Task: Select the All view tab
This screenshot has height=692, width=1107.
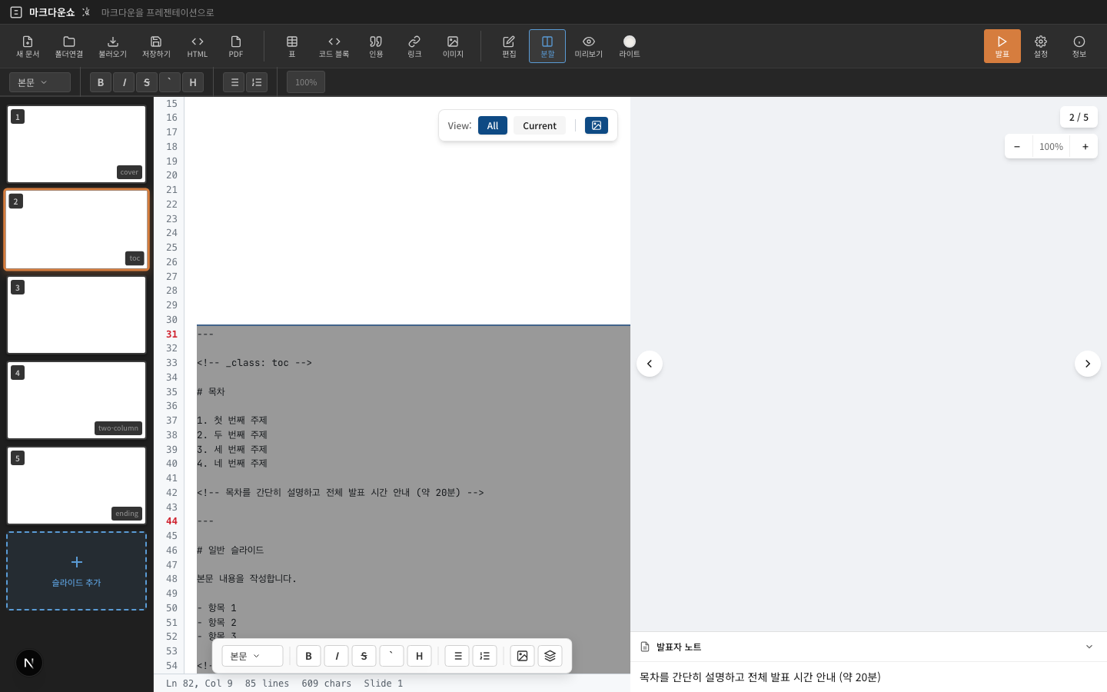Action: coord(493,125)
